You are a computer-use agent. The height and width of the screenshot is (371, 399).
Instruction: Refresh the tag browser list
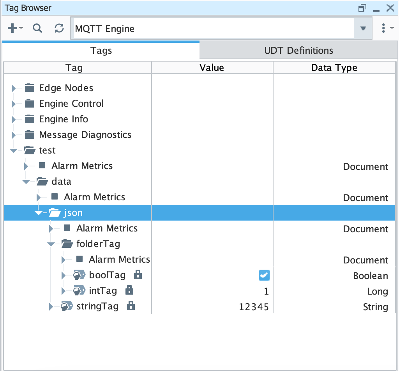(x=59, y=28)
